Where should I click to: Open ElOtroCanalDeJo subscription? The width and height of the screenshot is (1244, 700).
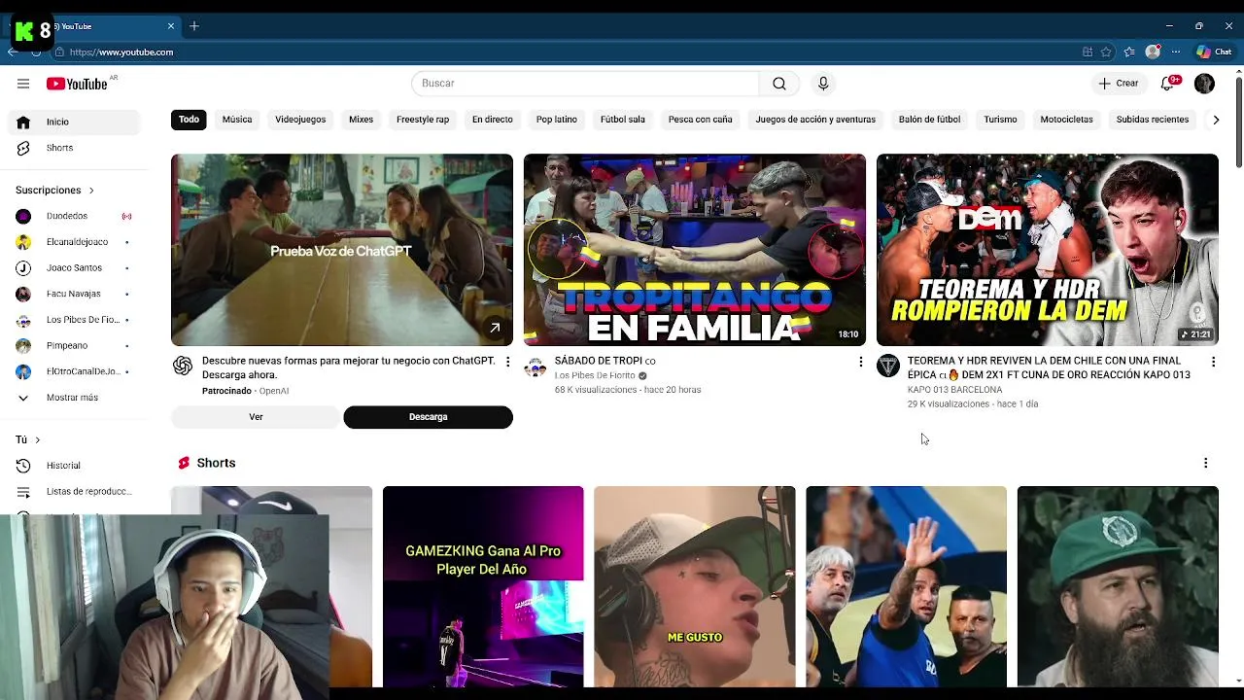[76, 371]
